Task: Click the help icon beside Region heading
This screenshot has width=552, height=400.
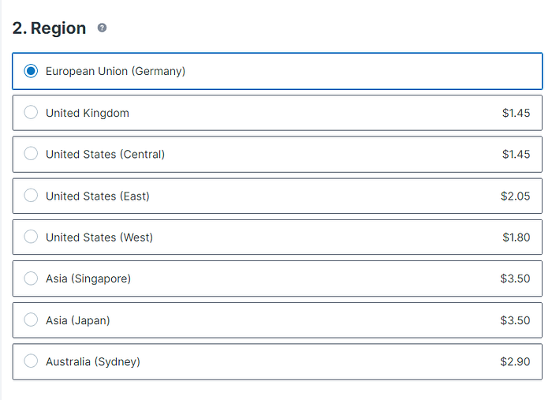Action: point(102,28)
